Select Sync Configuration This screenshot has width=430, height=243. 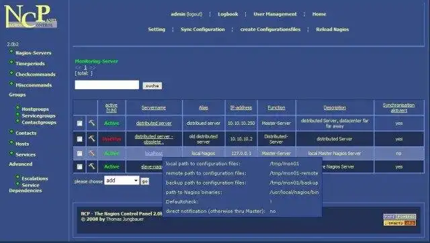(203, 30)
